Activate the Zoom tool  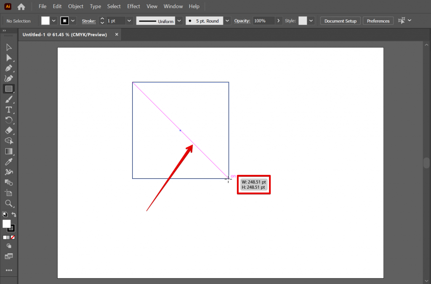8,204
